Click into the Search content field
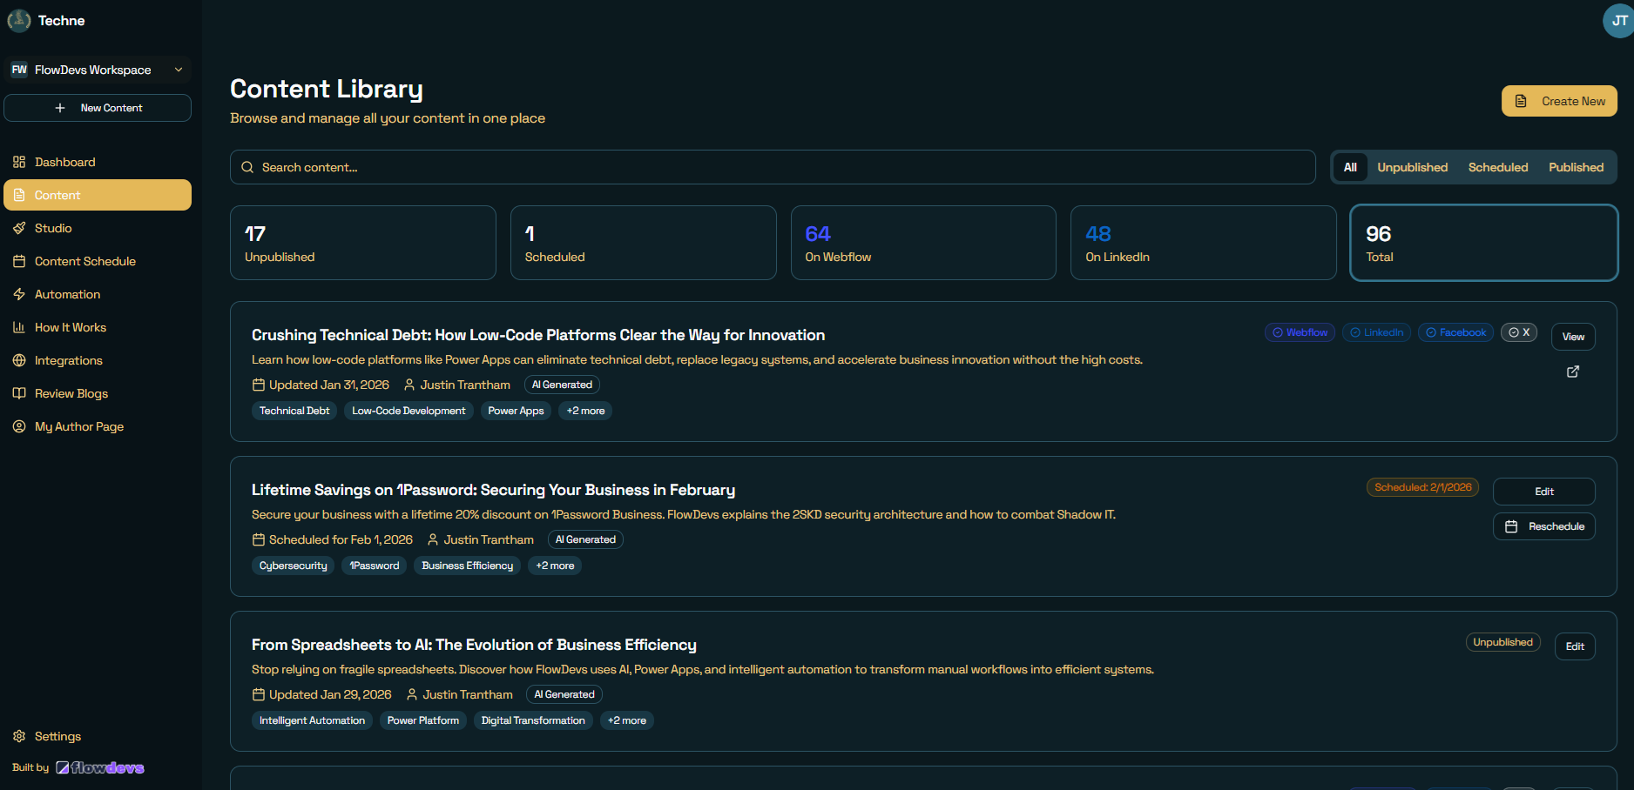 click(x=610, y=167)
